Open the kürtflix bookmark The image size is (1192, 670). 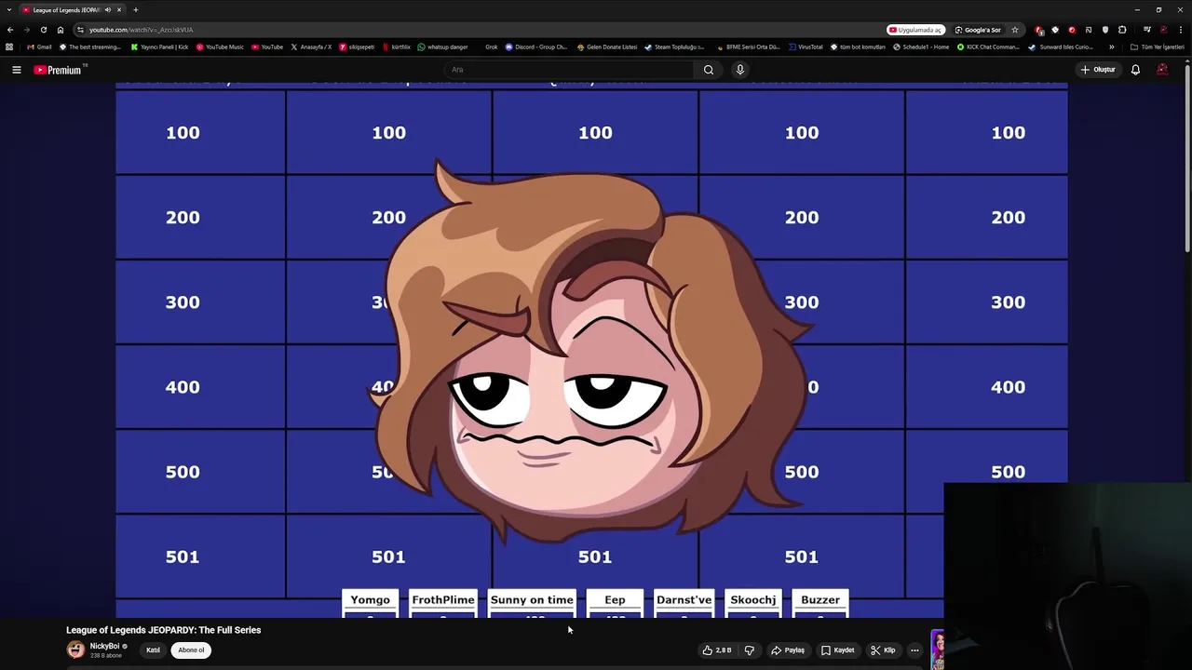point(397,47)
